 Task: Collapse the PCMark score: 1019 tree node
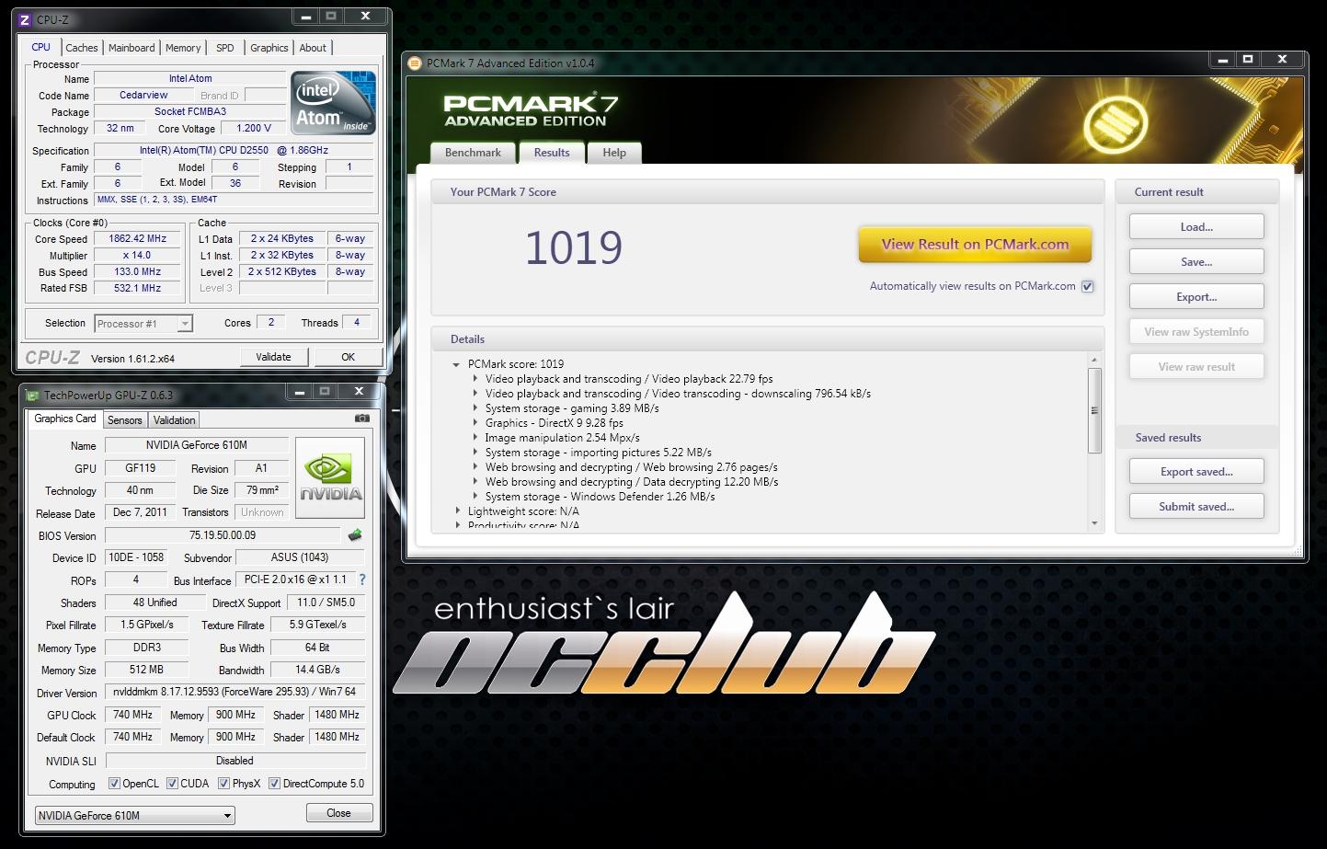[x=456, y=364]
